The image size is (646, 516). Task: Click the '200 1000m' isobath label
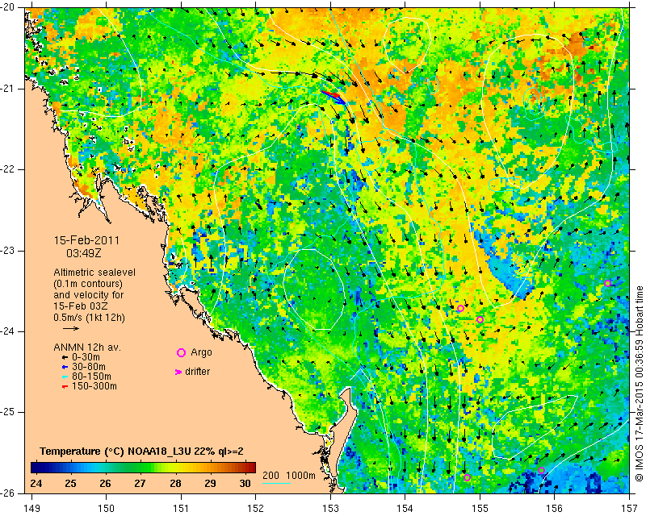289,476
